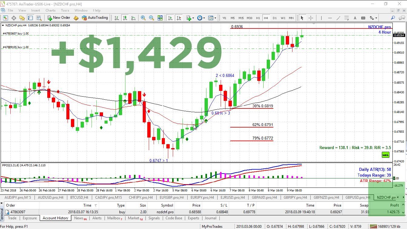Open the Templates dropdown
This screenshot has width=407, height=229.
[x=212, y=18]
